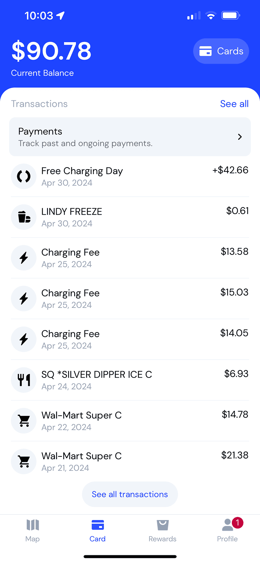
Task: Expand Payments with the chevron arrow
Action: [x=240, y=137]
